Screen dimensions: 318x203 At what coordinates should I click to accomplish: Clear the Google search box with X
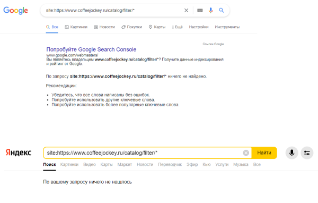[186, 11]
